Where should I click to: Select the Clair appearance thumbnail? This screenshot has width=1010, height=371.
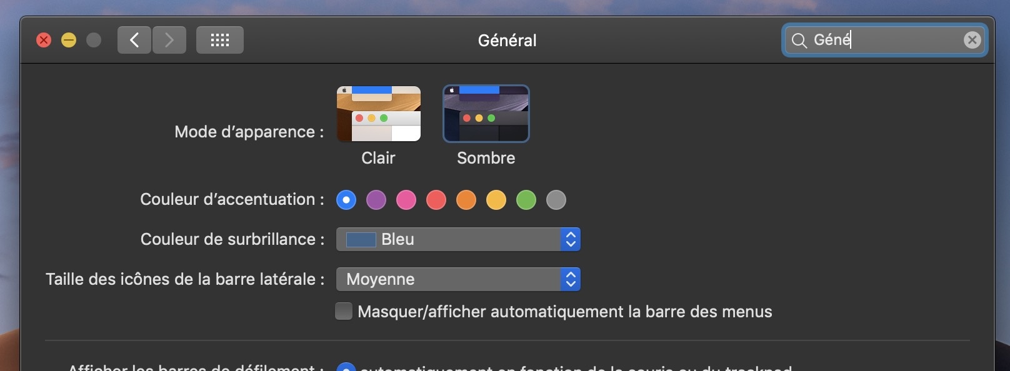379,114
